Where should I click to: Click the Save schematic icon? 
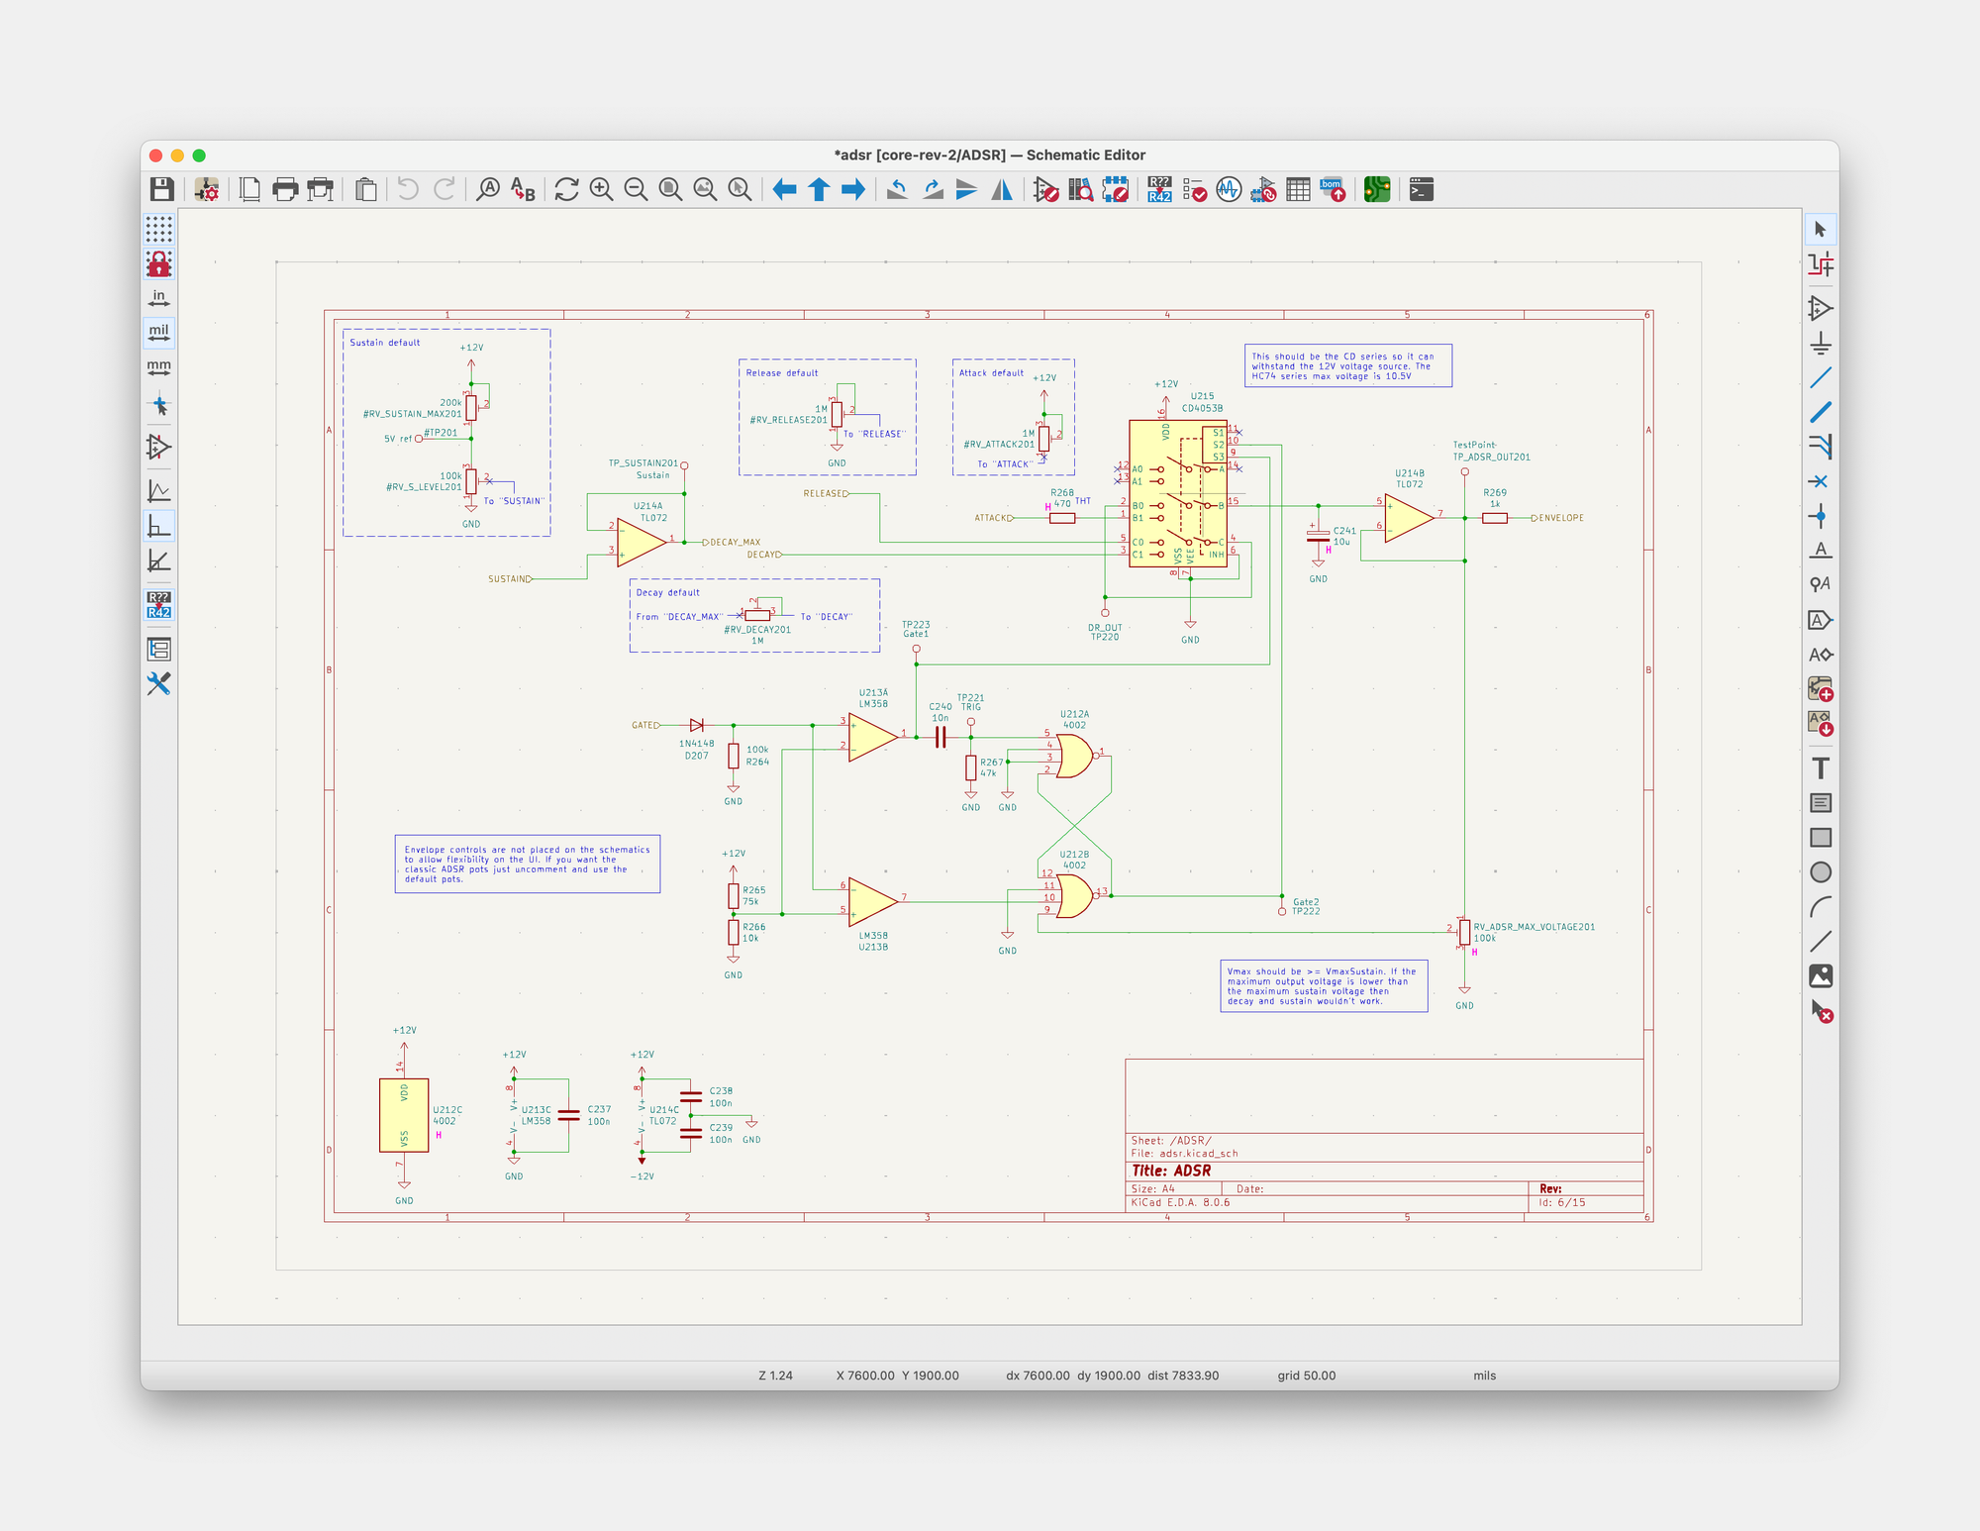click(162, 189)
